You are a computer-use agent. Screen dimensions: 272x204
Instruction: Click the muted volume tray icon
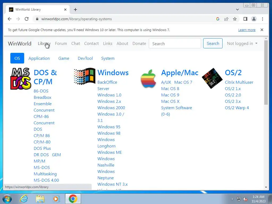(245, 199)
